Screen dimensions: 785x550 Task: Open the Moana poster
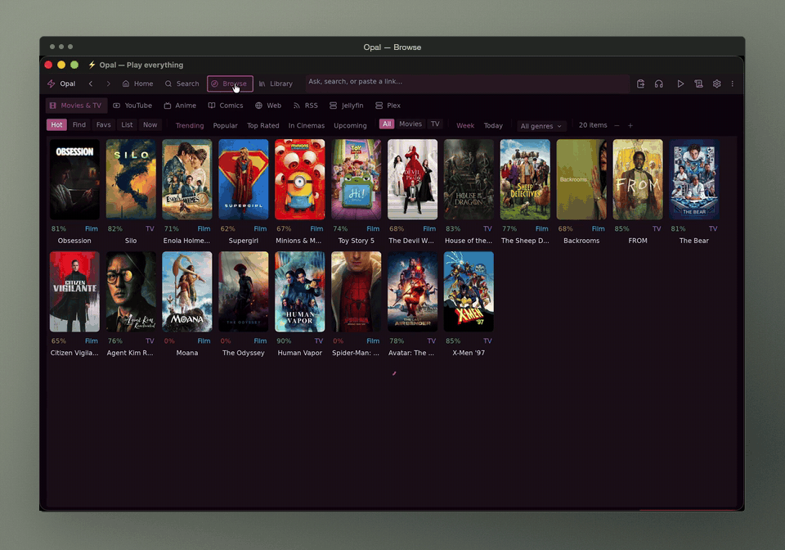coord(187,291)
